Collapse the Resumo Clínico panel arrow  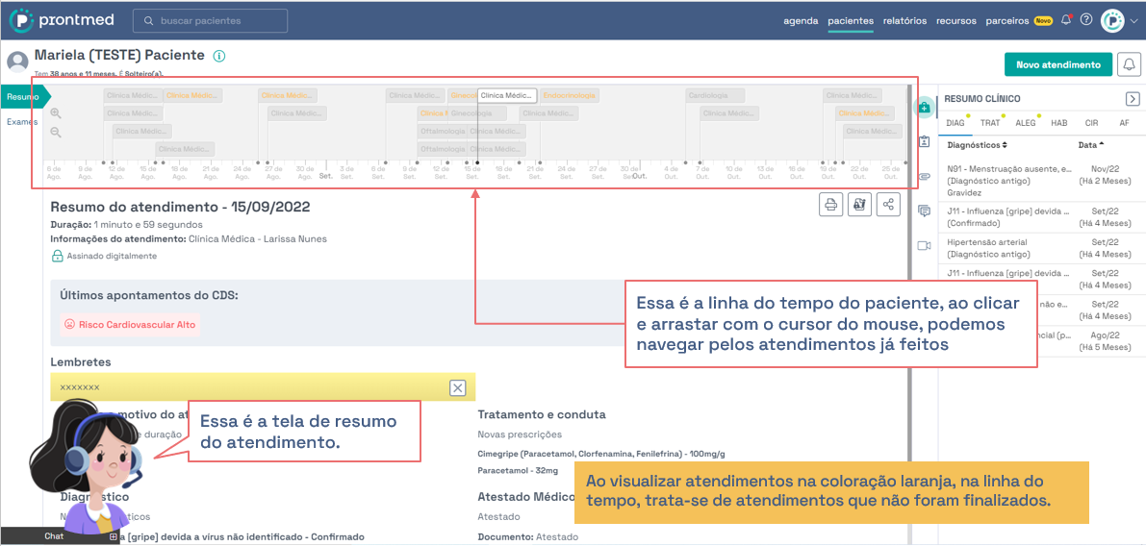[x=1133, y=99]
